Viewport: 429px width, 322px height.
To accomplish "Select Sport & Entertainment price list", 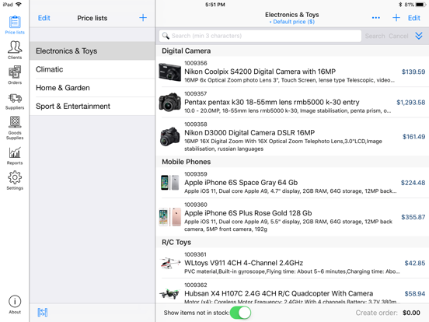I will (92, 106).
